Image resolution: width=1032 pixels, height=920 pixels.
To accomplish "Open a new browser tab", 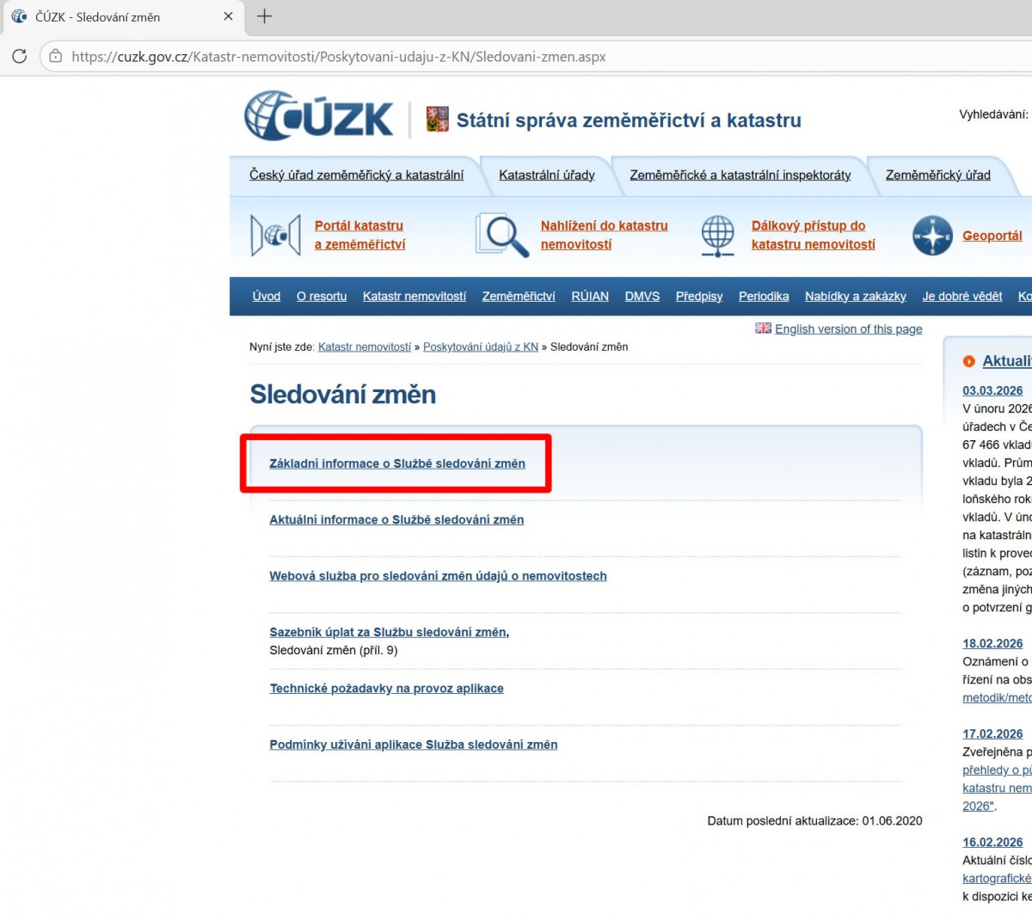I will (x=265, y=16).
